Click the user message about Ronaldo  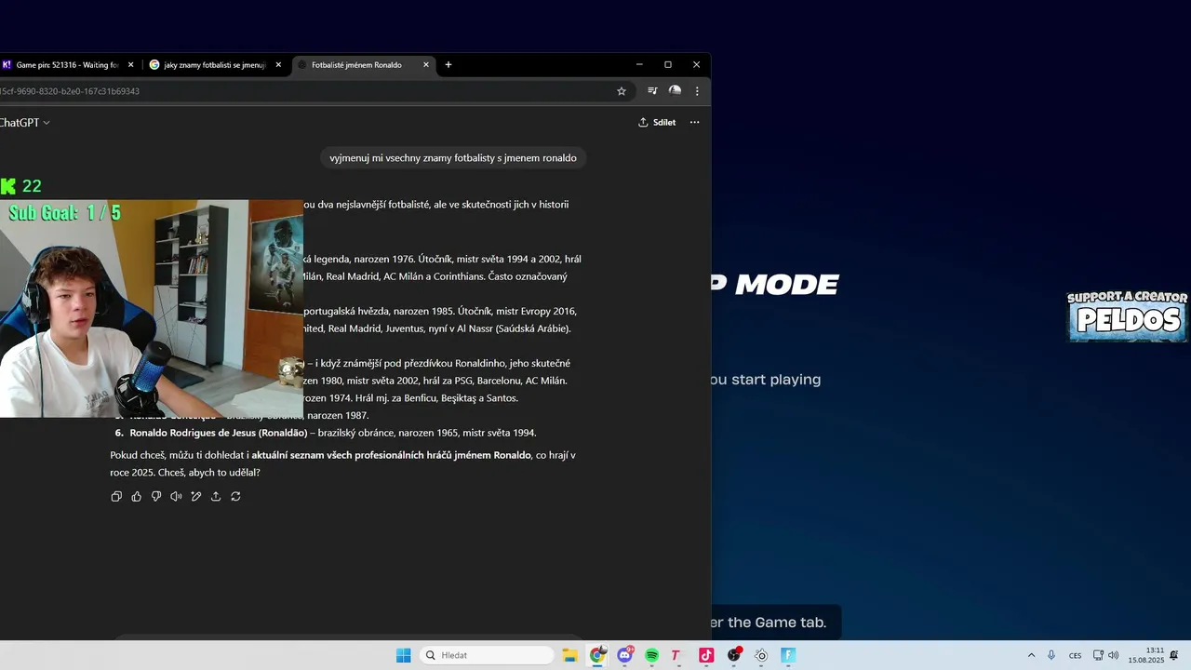(453, 158)
